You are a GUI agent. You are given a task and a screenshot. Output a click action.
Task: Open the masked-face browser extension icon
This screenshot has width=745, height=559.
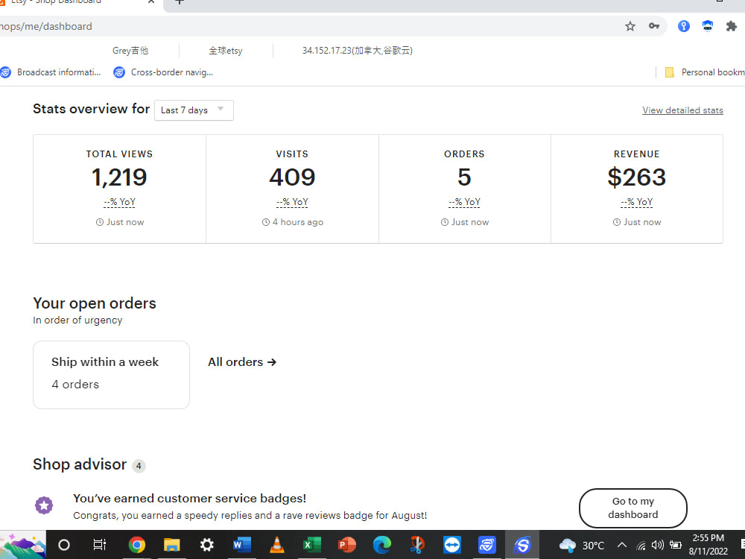[x=708, y=26]
